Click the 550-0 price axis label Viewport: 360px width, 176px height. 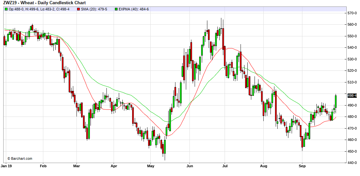(352, 36)
